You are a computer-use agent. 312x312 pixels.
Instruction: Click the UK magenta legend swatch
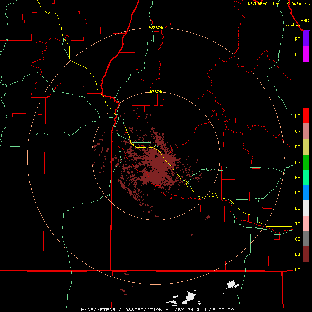(306, 54)
